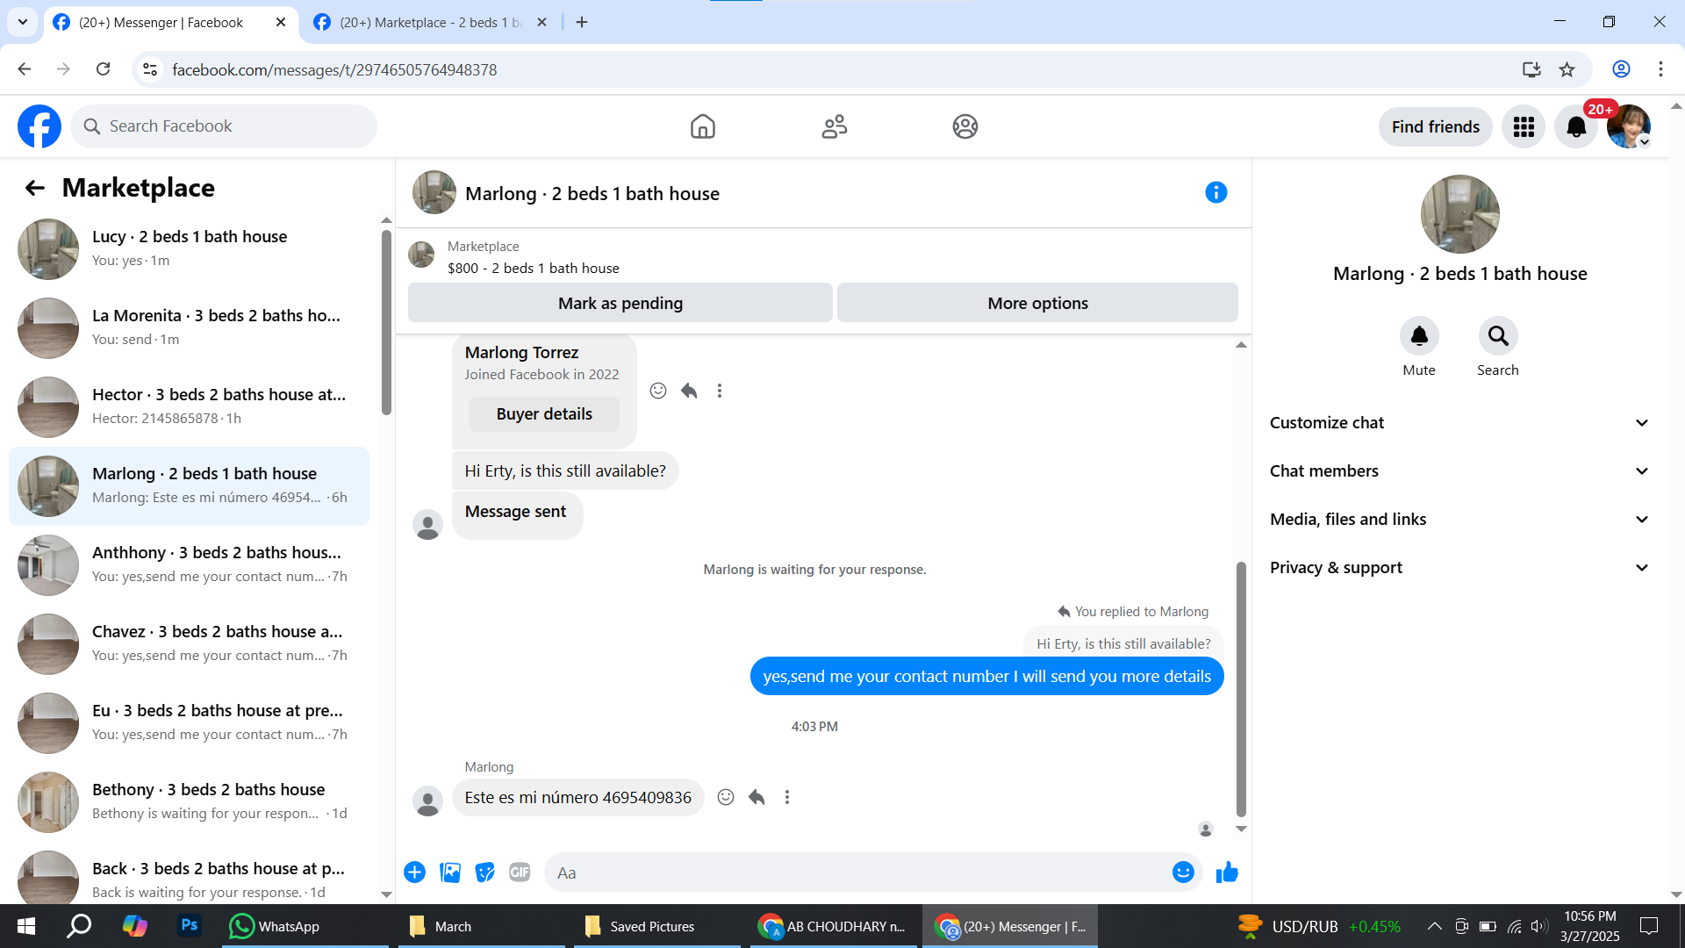This screenshot has width=1685, height=948.
Task: Choose a GIF in the composer
Action: click(520, 873)
